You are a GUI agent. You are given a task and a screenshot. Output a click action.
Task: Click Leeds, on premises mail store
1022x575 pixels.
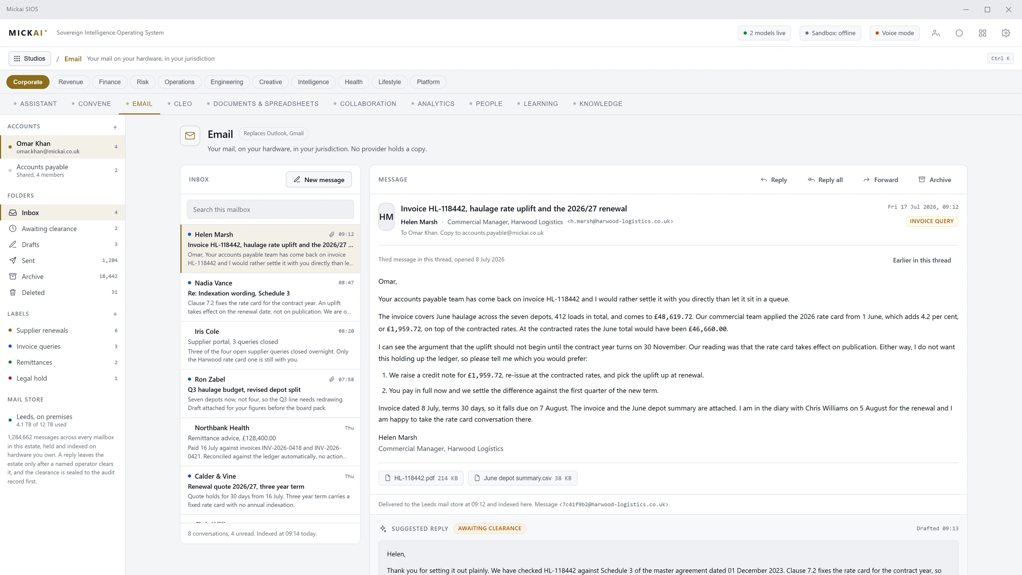click(63, 420)
